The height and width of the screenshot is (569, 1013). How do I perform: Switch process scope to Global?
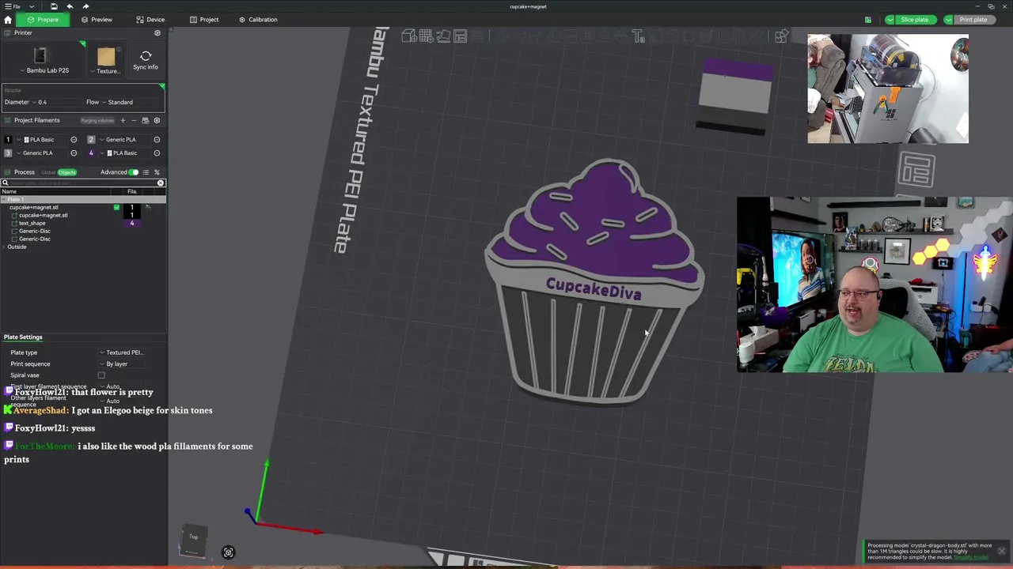click(48, 172)
